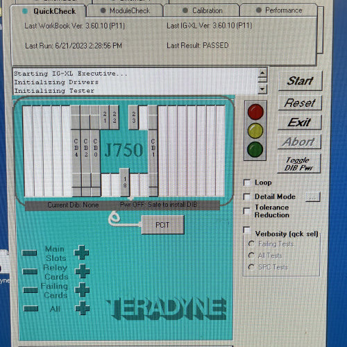Click the 'Last Run: 6/21/2023 2:28:56 PM' text
The height and width of the screenshot is (347, 347).
tap(74, 46)
